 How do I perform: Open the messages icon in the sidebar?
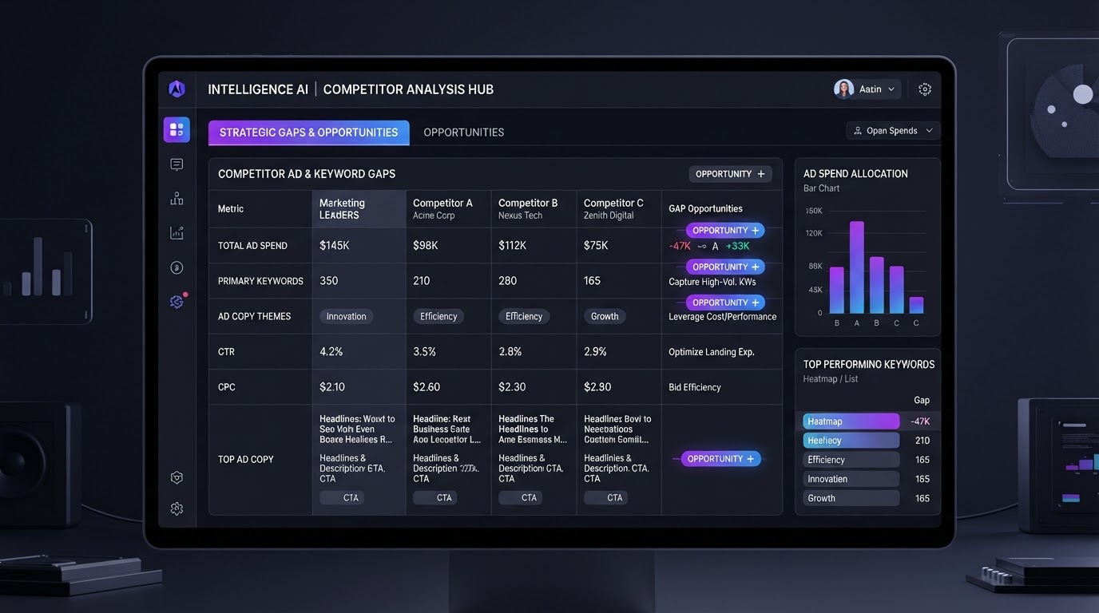click(x=177, y=164)
